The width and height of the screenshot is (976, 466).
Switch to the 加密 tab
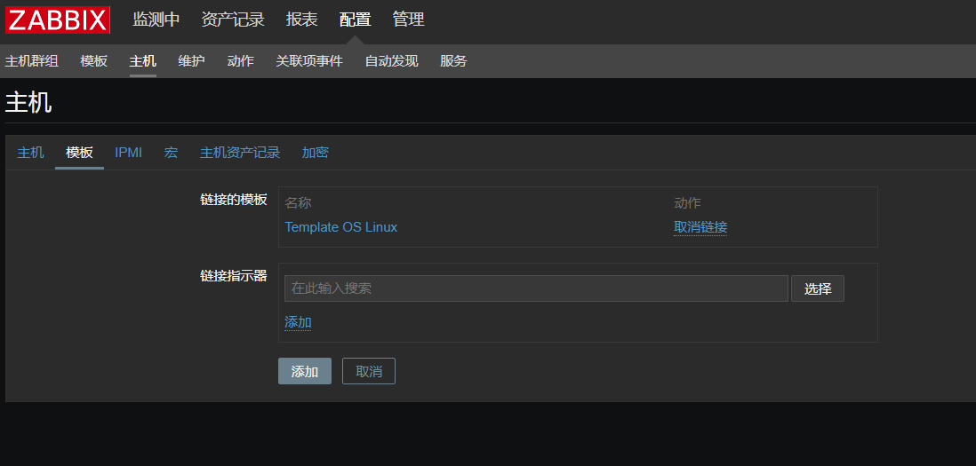315,153
